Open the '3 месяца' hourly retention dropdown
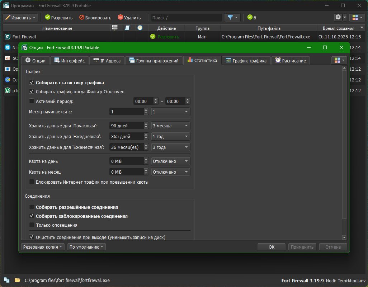The width and height of the screenshot is (368, 287). [x=171, y=126]
